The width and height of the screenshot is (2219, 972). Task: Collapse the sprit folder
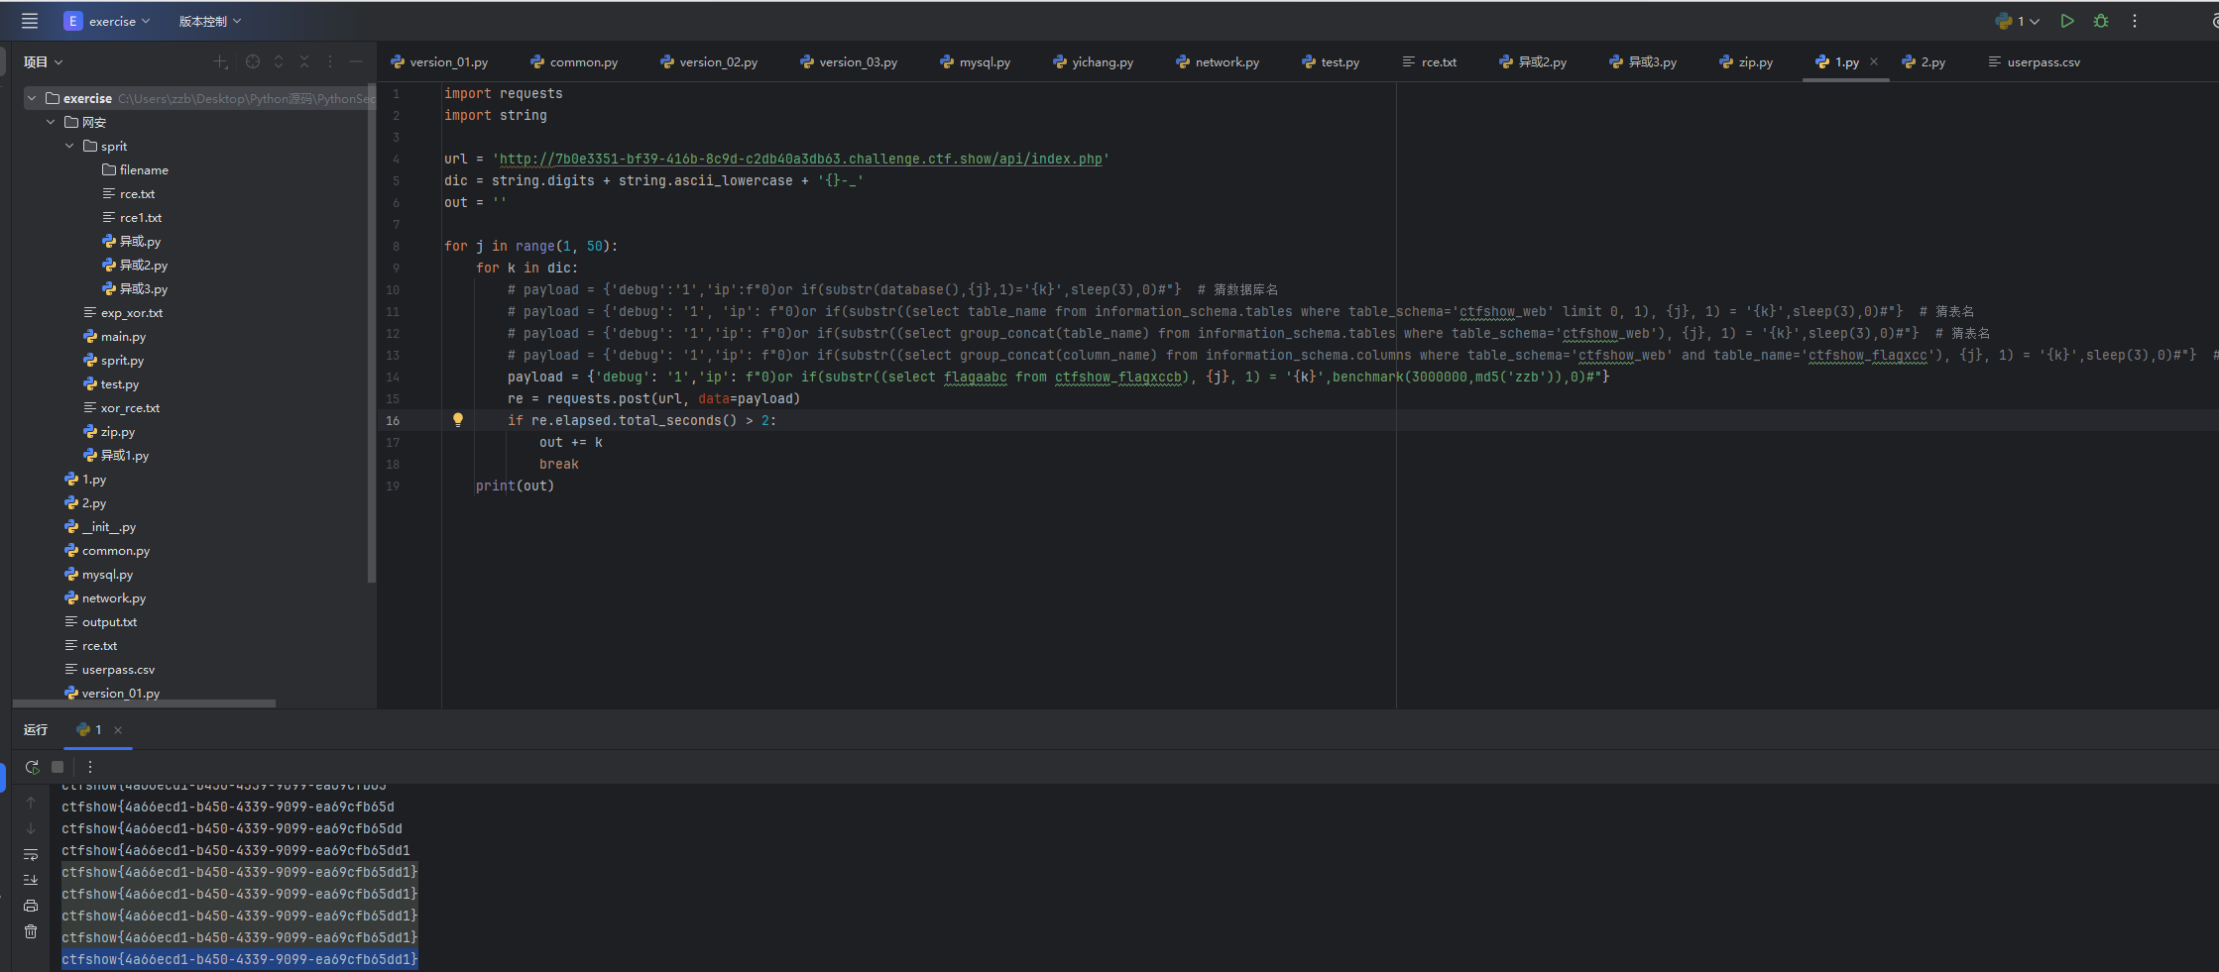tap(69, 146)
